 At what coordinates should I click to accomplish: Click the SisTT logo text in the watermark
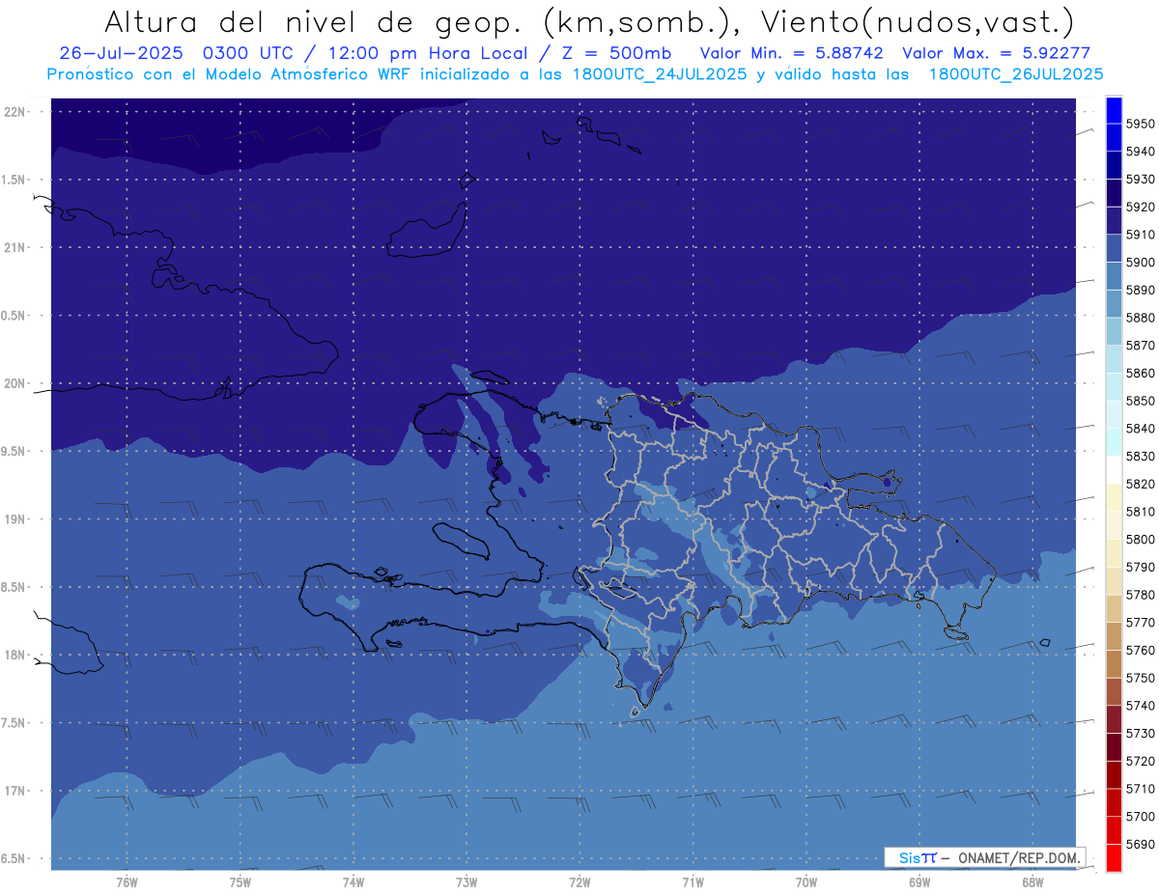[918, 857]
